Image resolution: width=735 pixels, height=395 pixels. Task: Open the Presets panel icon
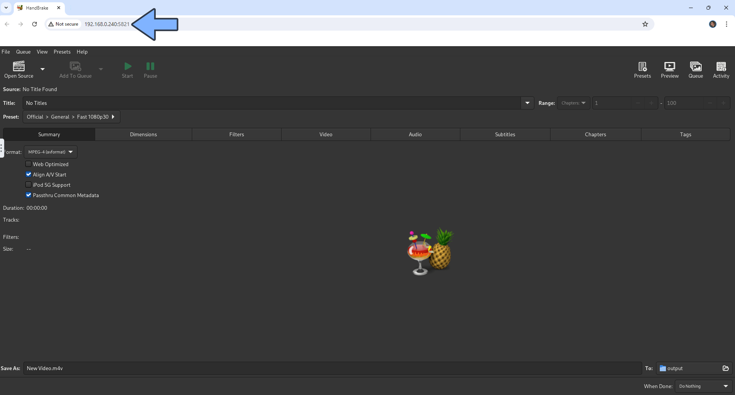coord(643,67)
